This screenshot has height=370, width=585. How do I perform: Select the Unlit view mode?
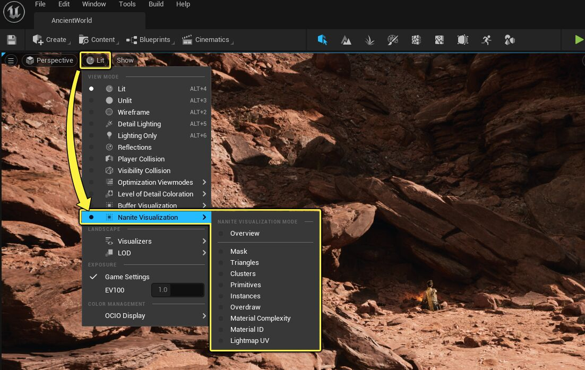coord(147,100)
